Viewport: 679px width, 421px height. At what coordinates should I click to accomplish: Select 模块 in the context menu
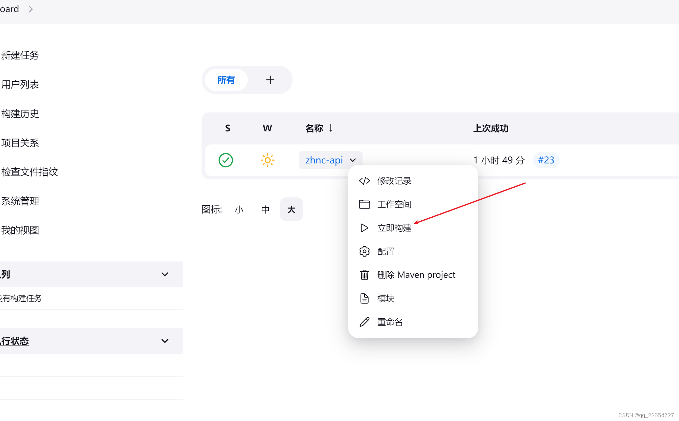coord(413,298)
